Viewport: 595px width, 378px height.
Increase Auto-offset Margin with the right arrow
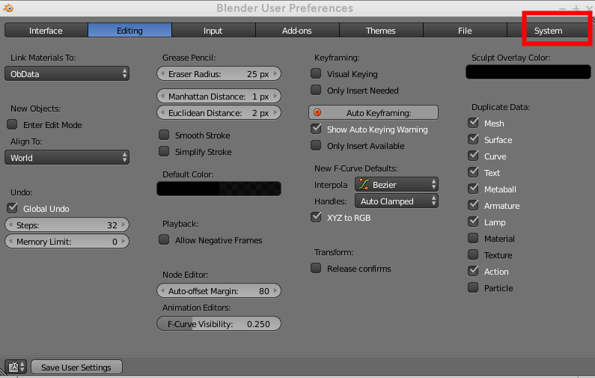pos(275,290)
